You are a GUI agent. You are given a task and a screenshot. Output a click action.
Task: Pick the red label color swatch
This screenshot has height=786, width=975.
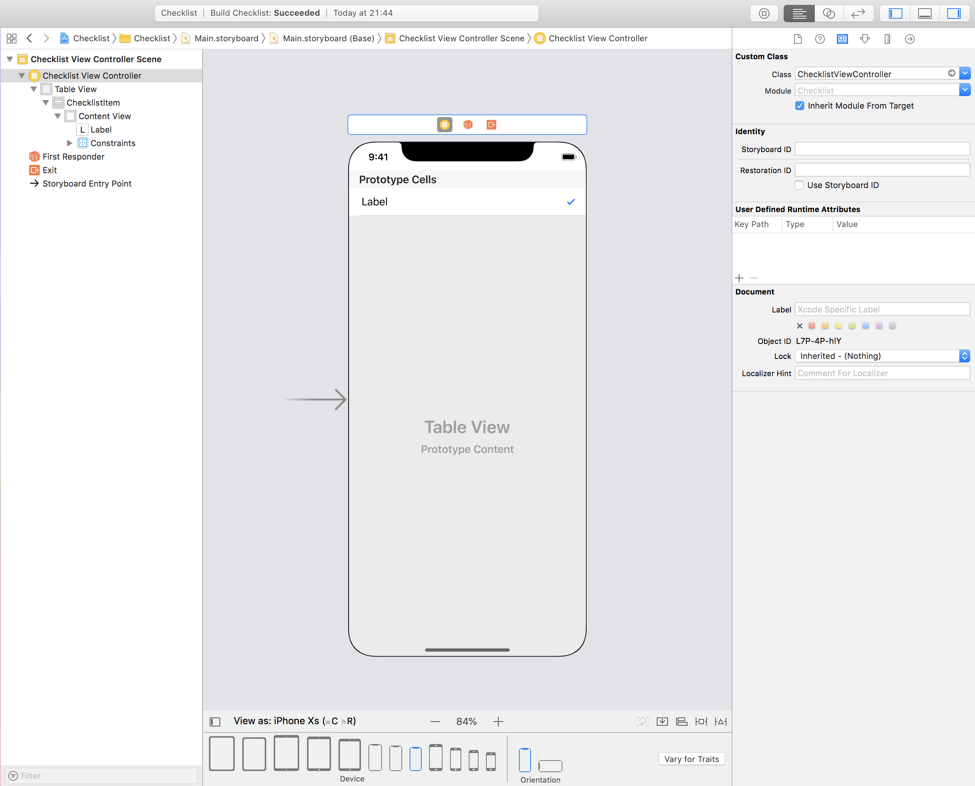click(812, 326)
